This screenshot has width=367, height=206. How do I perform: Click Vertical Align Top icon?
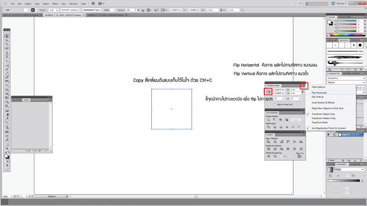point(288,141)
